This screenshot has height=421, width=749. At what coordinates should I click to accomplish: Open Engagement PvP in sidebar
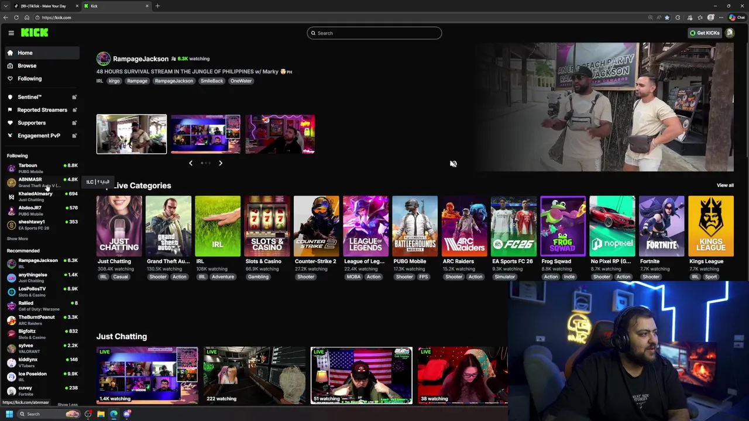40,136
